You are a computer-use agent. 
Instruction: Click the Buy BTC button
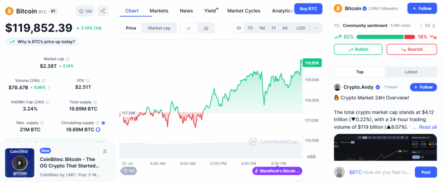coord(308,9)
